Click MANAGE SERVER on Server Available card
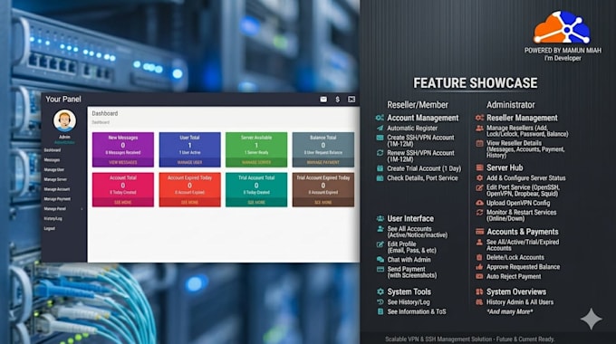Viewport: 616px width, 344px height. coord(256,163)
